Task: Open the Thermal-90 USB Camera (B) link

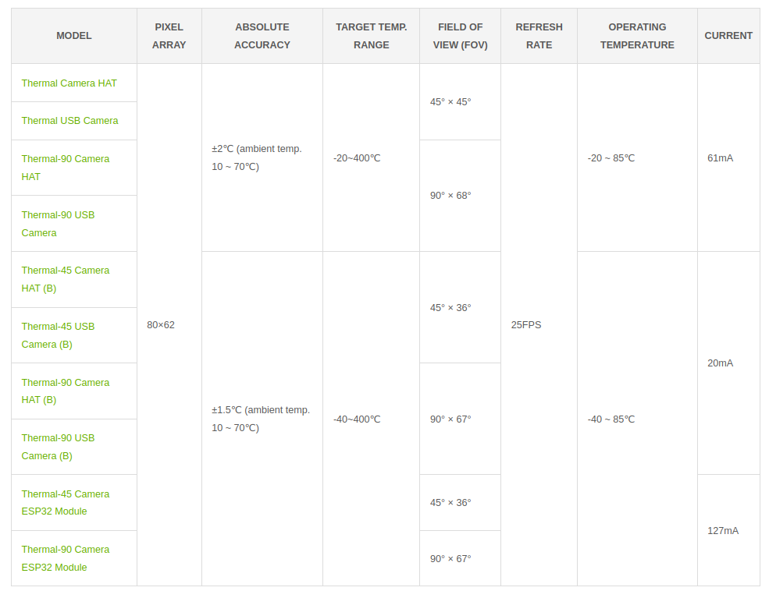Action: point(58,448)
